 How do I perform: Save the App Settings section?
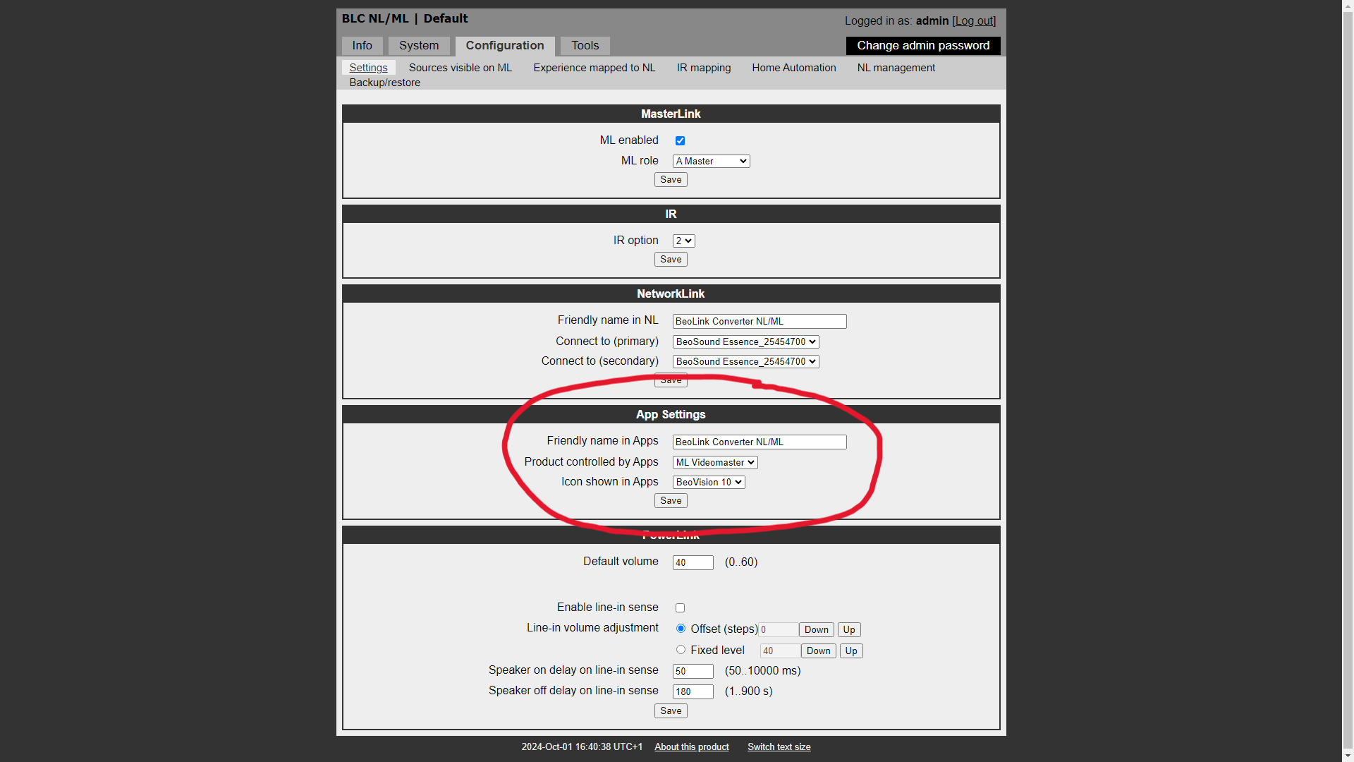[671, 501]
